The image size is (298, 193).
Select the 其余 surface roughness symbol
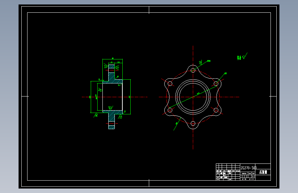[x=242, y=57]
